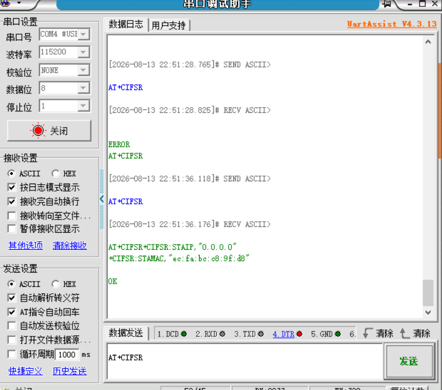442x390 pixels.
Task: Click the ERROR response line in log
Action: point(119,144)
